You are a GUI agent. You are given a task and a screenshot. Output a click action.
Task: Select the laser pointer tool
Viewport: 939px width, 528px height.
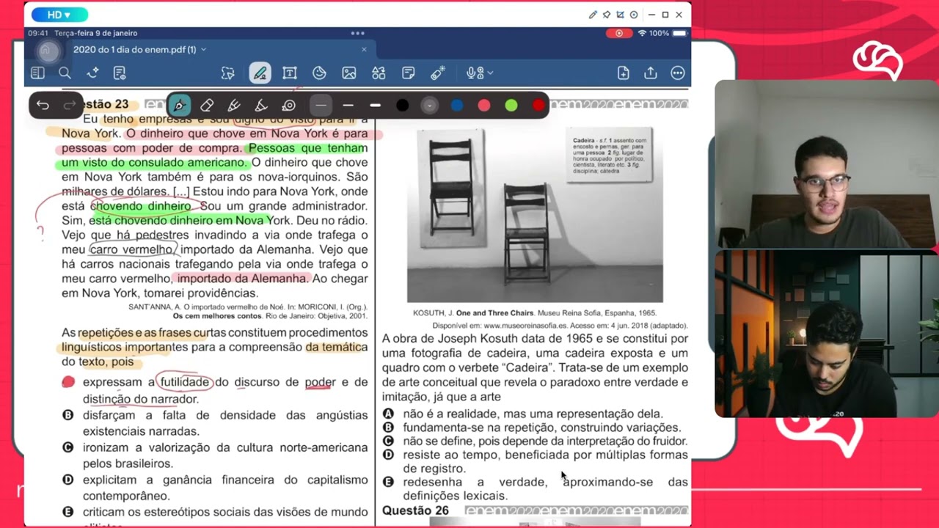tap(438, 73)
